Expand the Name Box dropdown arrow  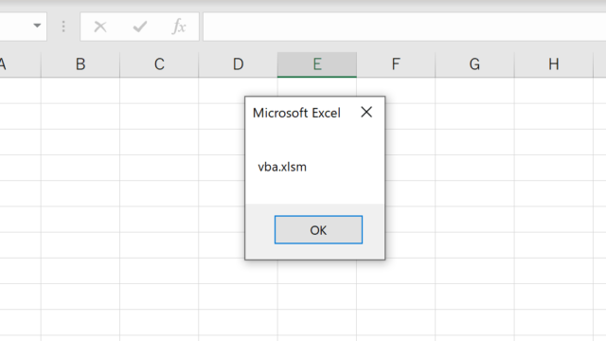tap(37, 26)
